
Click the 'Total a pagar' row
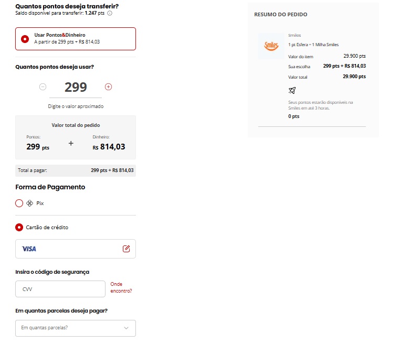tap(76, 170)
